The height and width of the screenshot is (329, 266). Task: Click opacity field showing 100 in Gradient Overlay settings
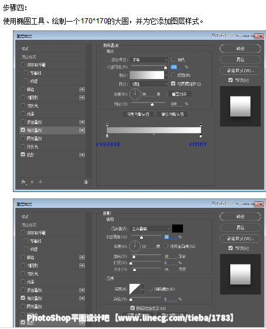177,67
